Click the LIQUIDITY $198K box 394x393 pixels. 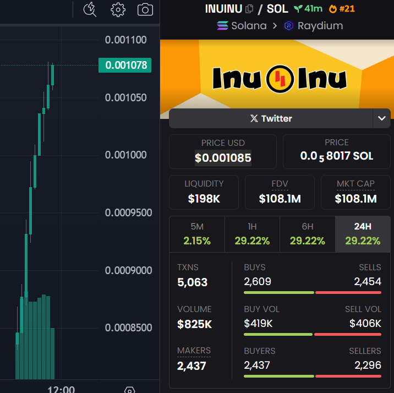[x=204, y=192]
